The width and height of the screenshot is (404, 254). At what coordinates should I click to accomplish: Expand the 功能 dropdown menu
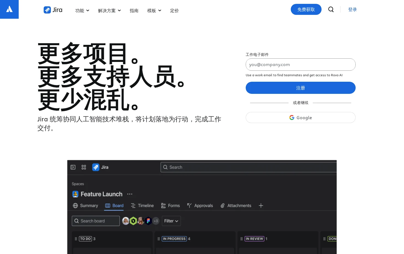click(82, 10)
